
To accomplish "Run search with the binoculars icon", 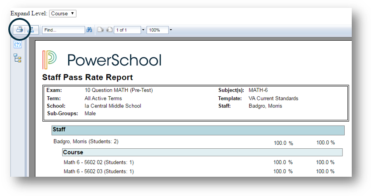I will click(89, 30).
